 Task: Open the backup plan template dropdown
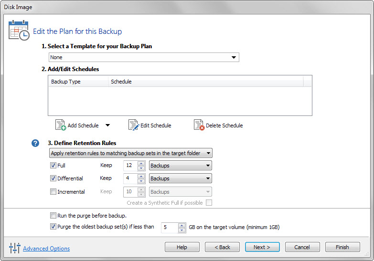click(x=144, y=57)
